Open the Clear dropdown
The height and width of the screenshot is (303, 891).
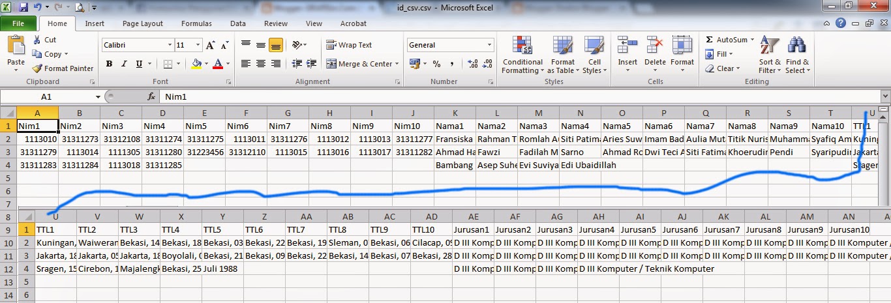click(x=725, y=68)
